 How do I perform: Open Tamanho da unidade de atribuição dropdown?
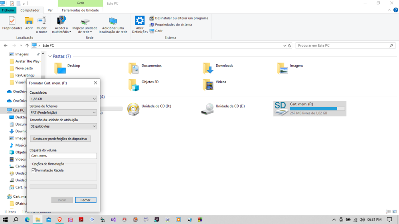point(63,126)
